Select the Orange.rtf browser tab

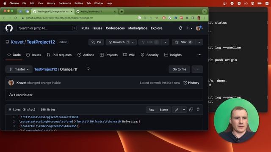point(53,11)
